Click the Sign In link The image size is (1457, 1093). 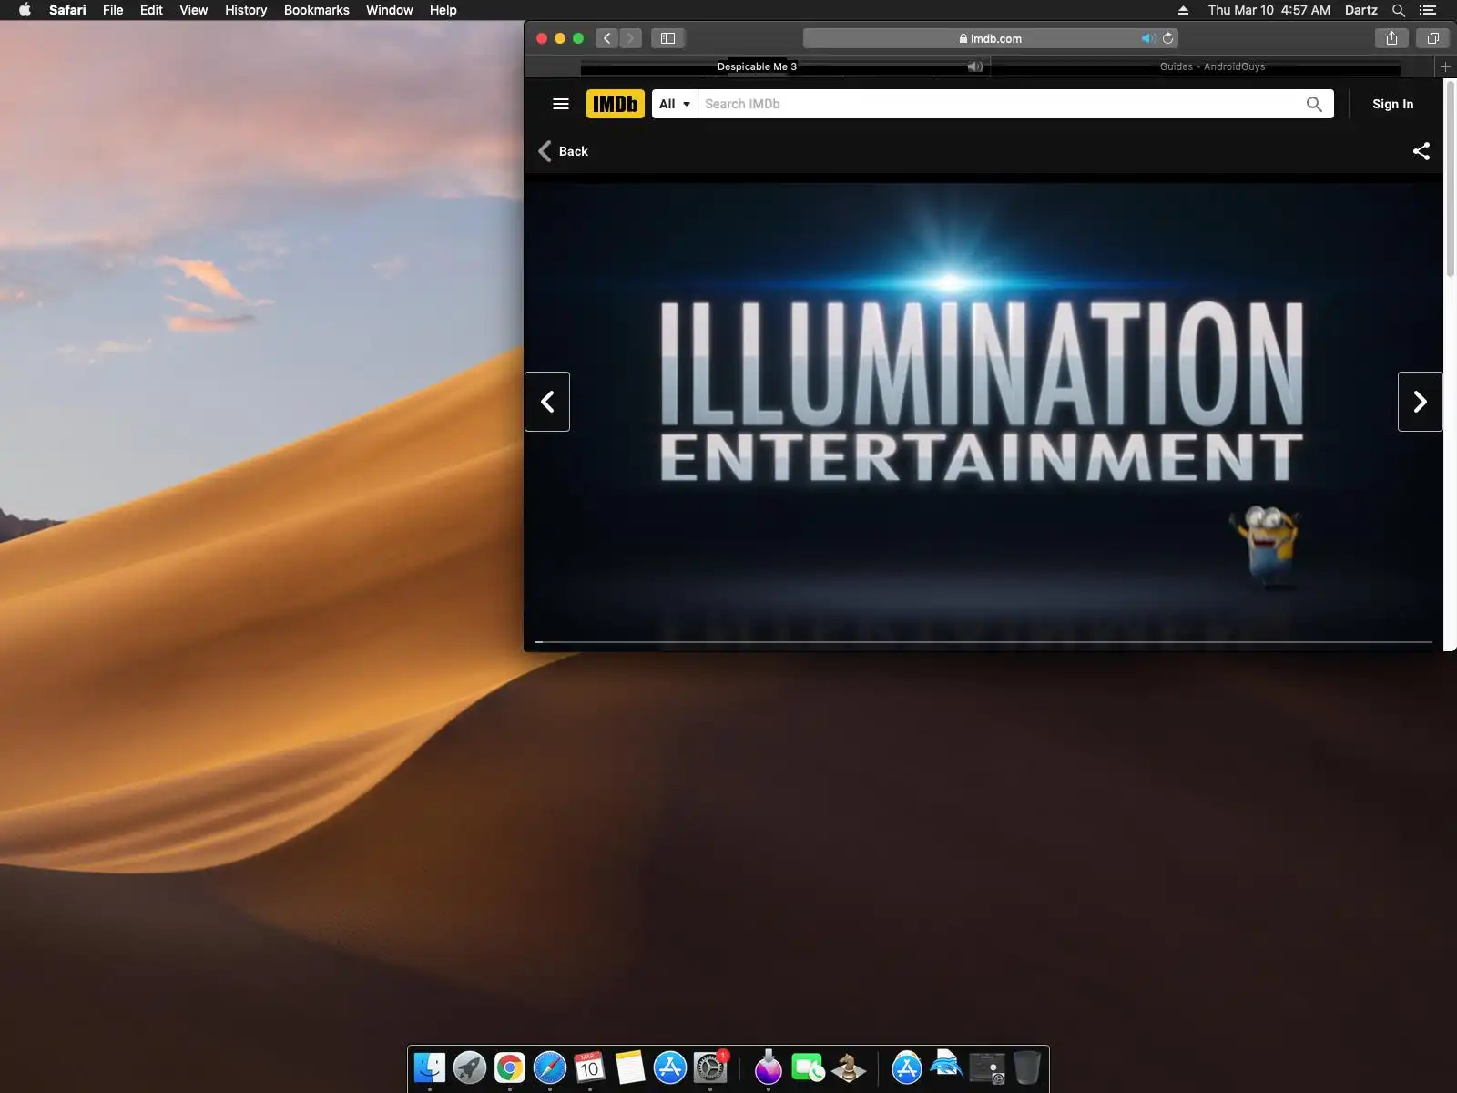coord(1392,104)
